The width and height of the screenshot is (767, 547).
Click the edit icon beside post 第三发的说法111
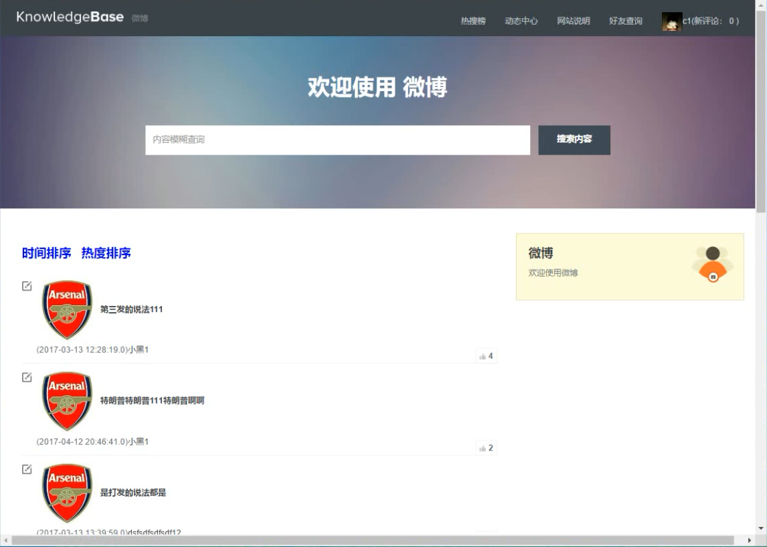click(x=27, y=286)
